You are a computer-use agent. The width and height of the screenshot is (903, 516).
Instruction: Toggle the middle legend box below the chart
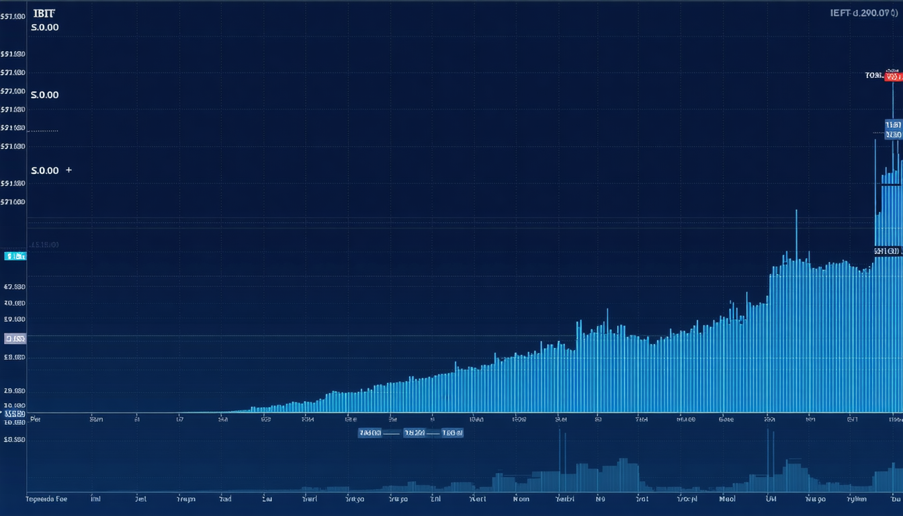pos(413,433)
